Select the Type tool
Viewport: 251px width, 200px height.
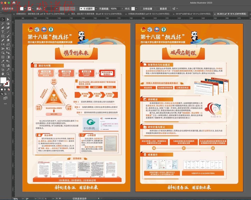point(3,32)
